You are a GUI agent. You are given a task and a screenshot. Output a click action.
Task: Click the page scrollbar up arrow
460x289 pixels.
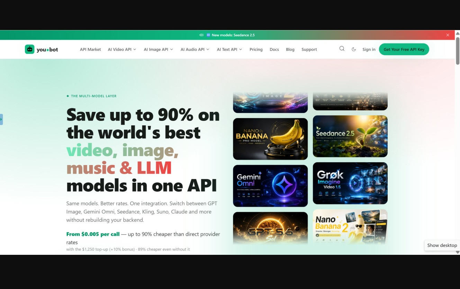pos(458,33)
